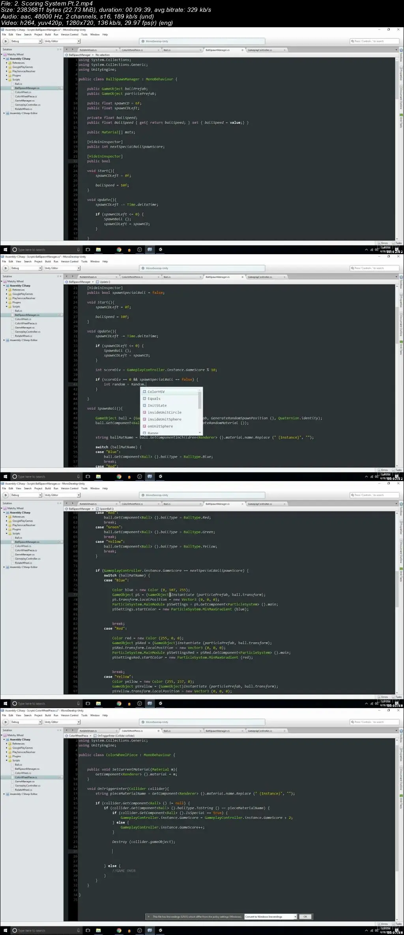The width and height of the screenshot is (404, 935).
Task: Select GameplayController.cs in the SpawnBall frame's tree
Action: [x=28, y=558]
